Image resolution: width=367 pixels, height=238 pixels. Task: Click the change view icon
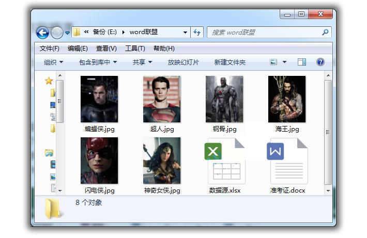(x=273, y=62)
